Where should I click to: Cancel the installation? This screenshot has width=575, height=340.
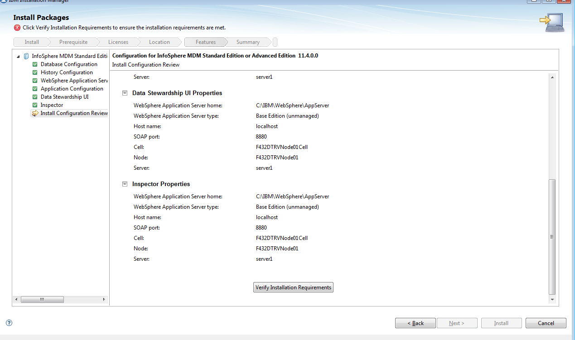(546, 323)
